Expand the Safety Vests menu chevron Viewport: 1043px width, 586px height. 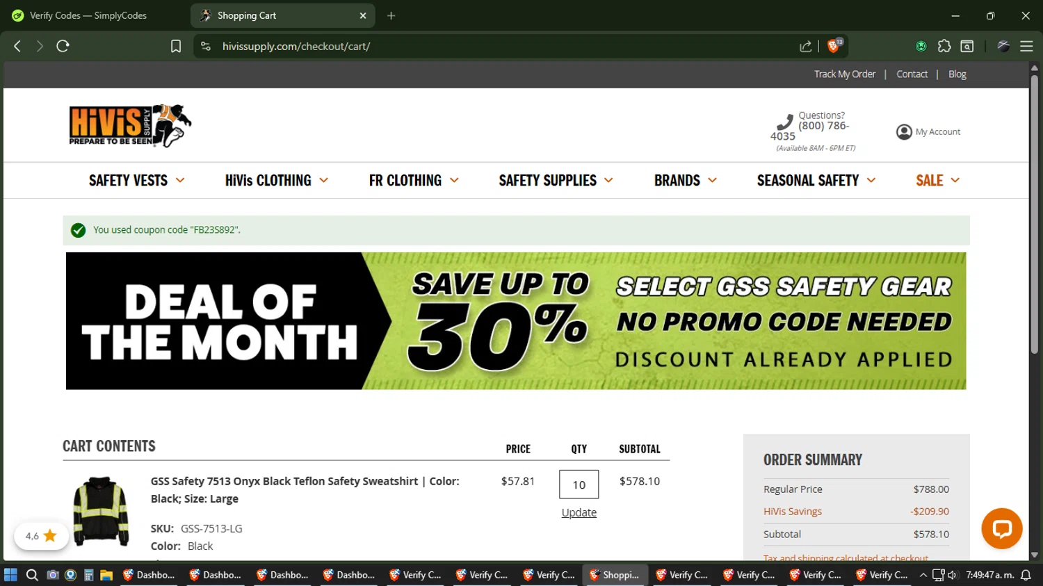pos(180,180)
